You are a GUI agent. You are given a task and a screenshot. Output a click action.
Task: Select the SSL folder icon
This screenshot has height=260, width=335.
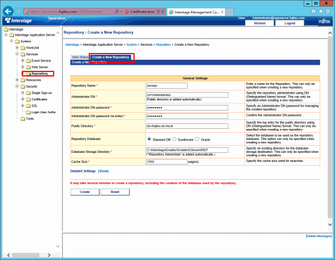click(x=28, y=106)
